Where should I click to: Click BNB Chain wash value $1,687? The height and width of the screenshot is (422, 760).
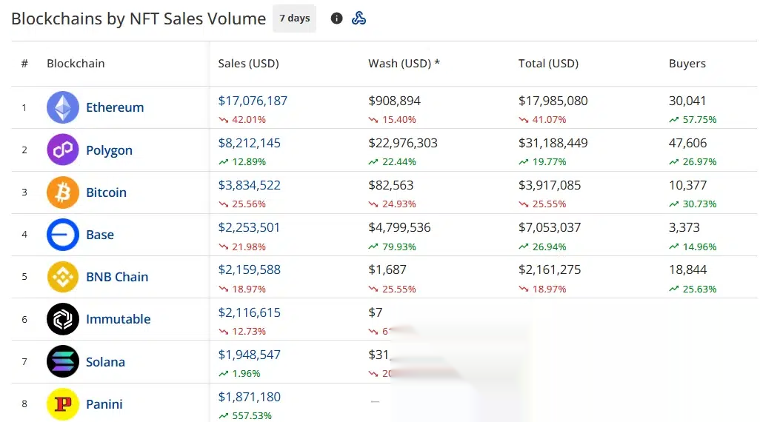click(387, 269)
